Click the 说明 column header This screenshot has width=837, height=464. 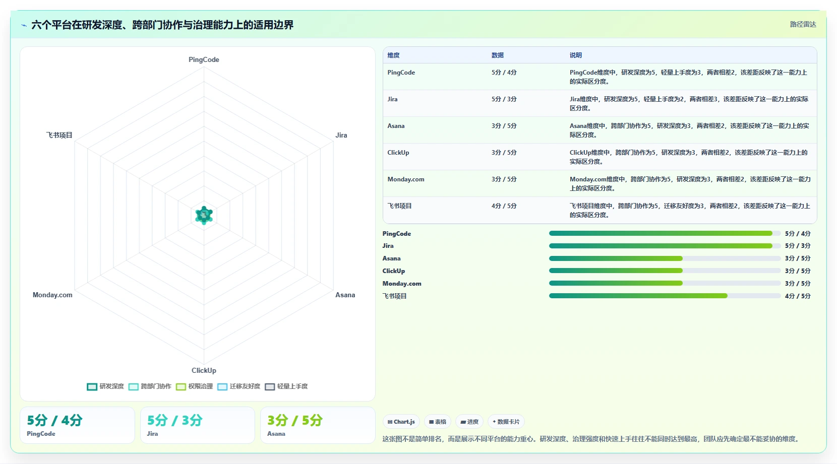click(x=576, y=55)
